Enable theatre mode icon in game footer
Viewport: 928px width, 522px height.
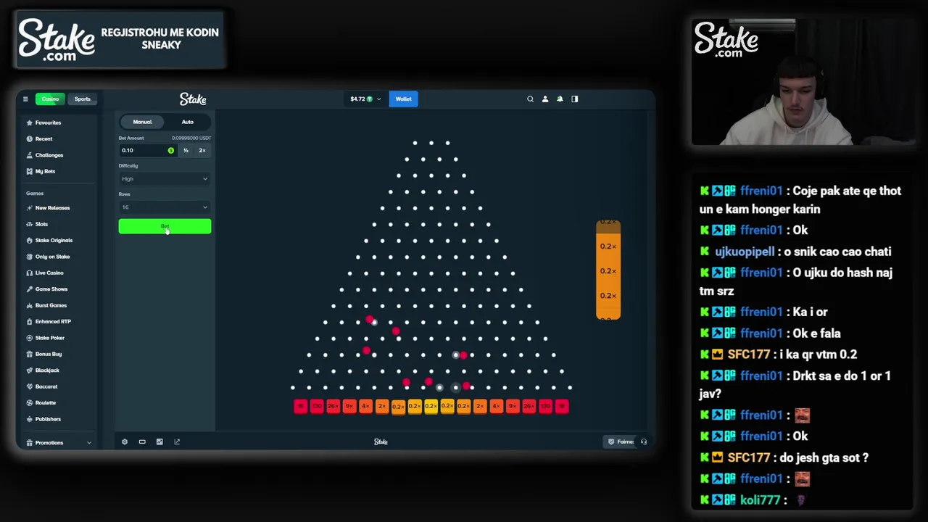(x=142, y=442)
